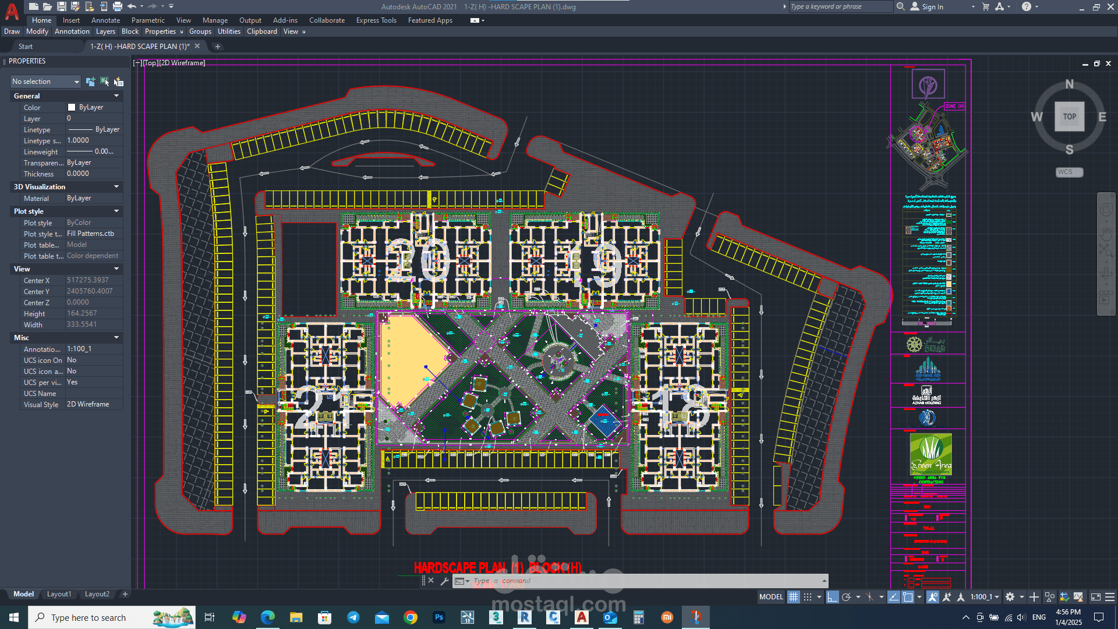This screenshot has width=1118, height=629.
Task: Toggle Ortho mode in status bar
Action: pos(832,597)
